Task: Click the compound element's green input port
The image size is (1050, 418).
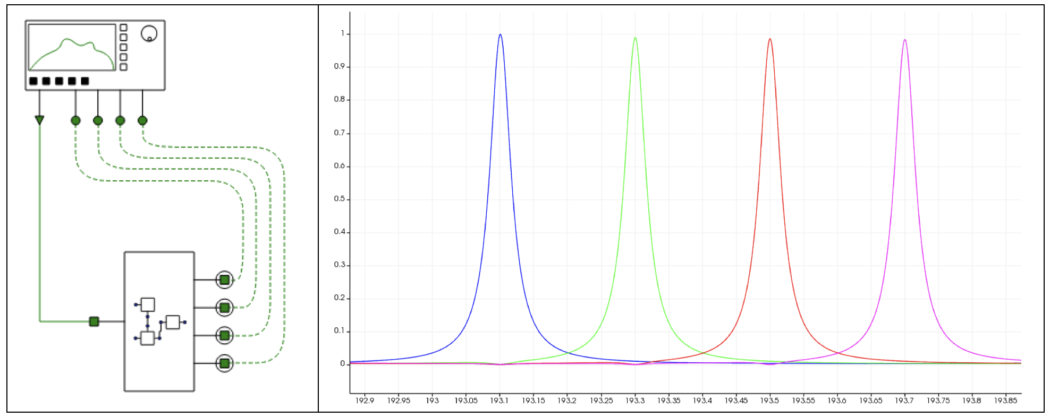Action: pyautogui.click(x=94, y=321)
